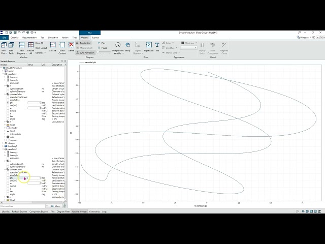Click phi value field under revolute1
The image size is (325, 244).
click(35, 103)
